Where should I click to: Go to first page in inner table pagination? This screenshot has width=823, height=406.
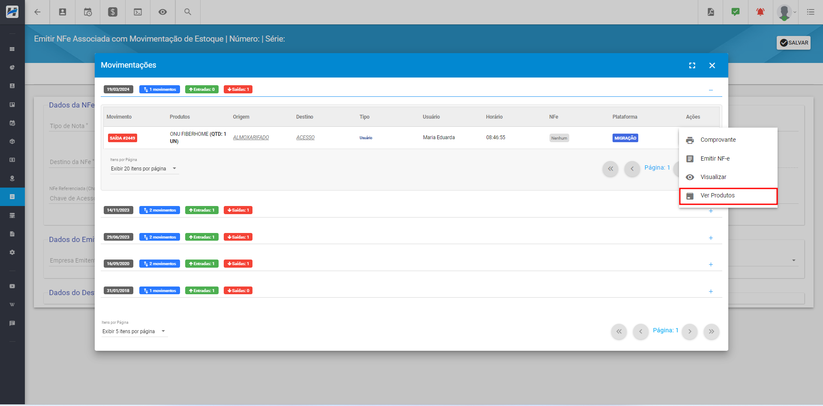pyautogui.click(x=610, y=169)
